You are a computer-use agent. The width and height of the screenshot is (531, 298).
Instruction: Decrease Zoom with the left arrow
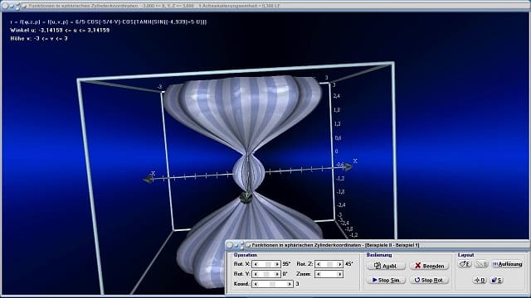pos(319,274)
